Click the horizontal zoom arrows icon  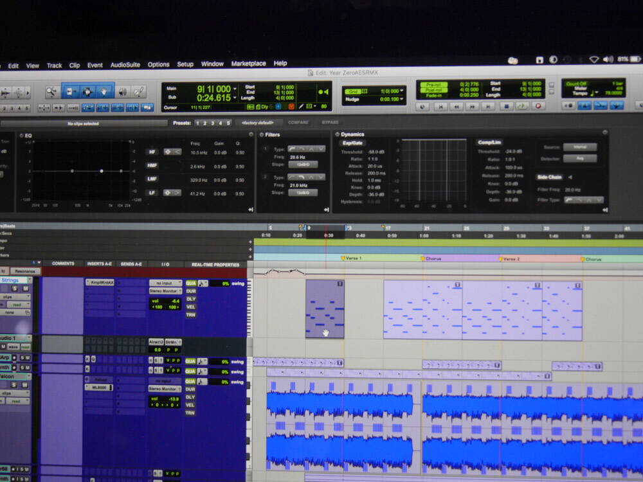click(x=44, y=108)
